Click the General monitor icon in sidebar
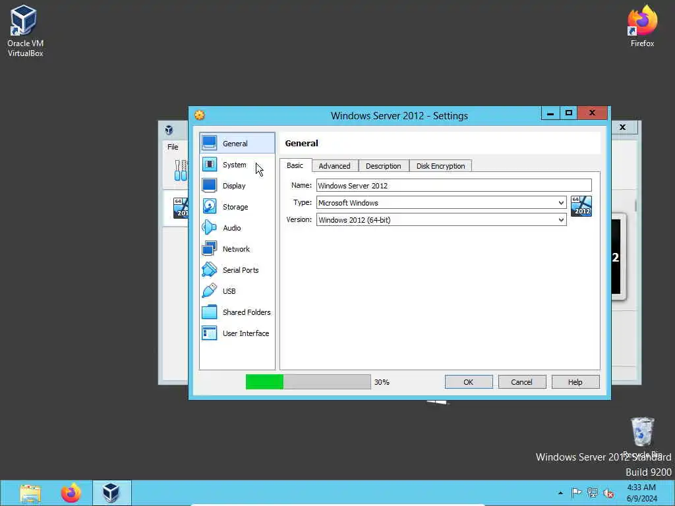The image size is (675, 506). (209, 143)
